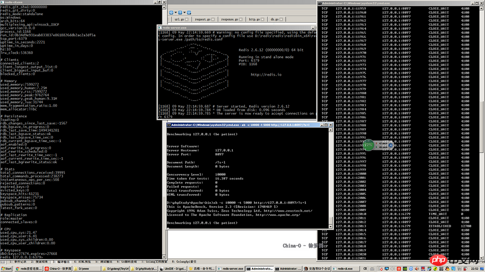Screen dimensions: 485x272
Task: Close the url.go tab with its X
Action: [187, 19]
